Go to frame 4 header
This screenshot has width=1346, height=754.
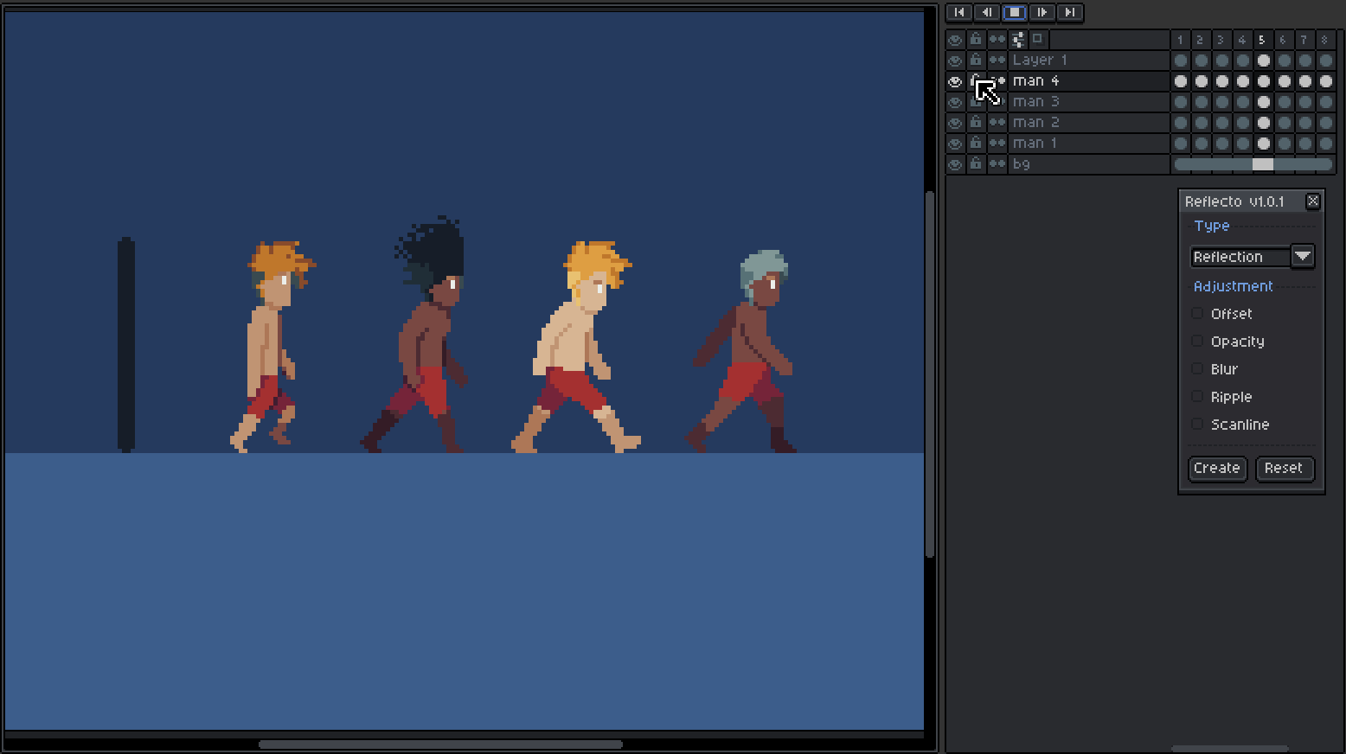click(1242, 40)
